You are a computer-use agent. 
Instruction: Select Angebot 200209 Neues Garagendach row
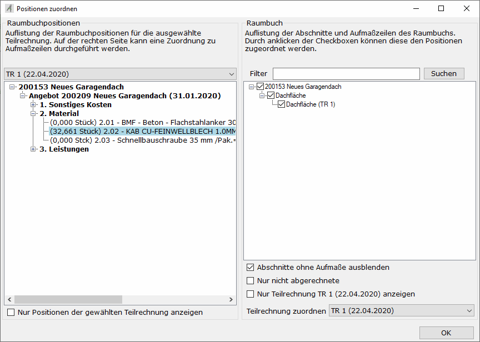(125, 95)
